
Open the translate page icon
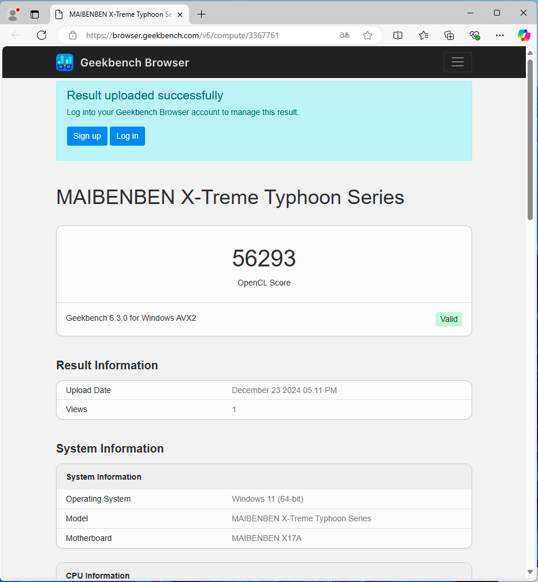tap(344, 35)
